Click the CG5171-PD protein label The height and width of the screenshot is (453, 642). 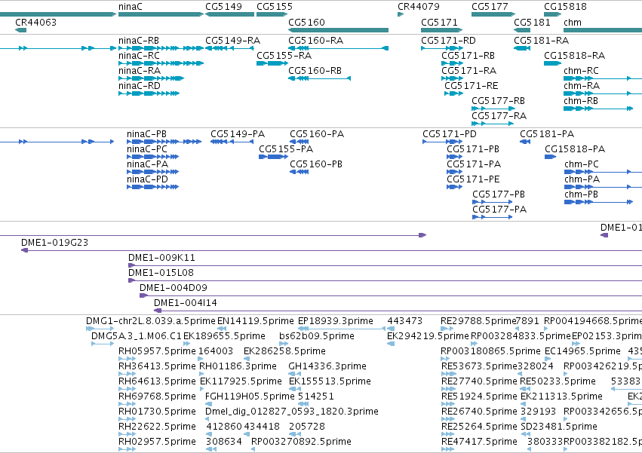[450, 134]
